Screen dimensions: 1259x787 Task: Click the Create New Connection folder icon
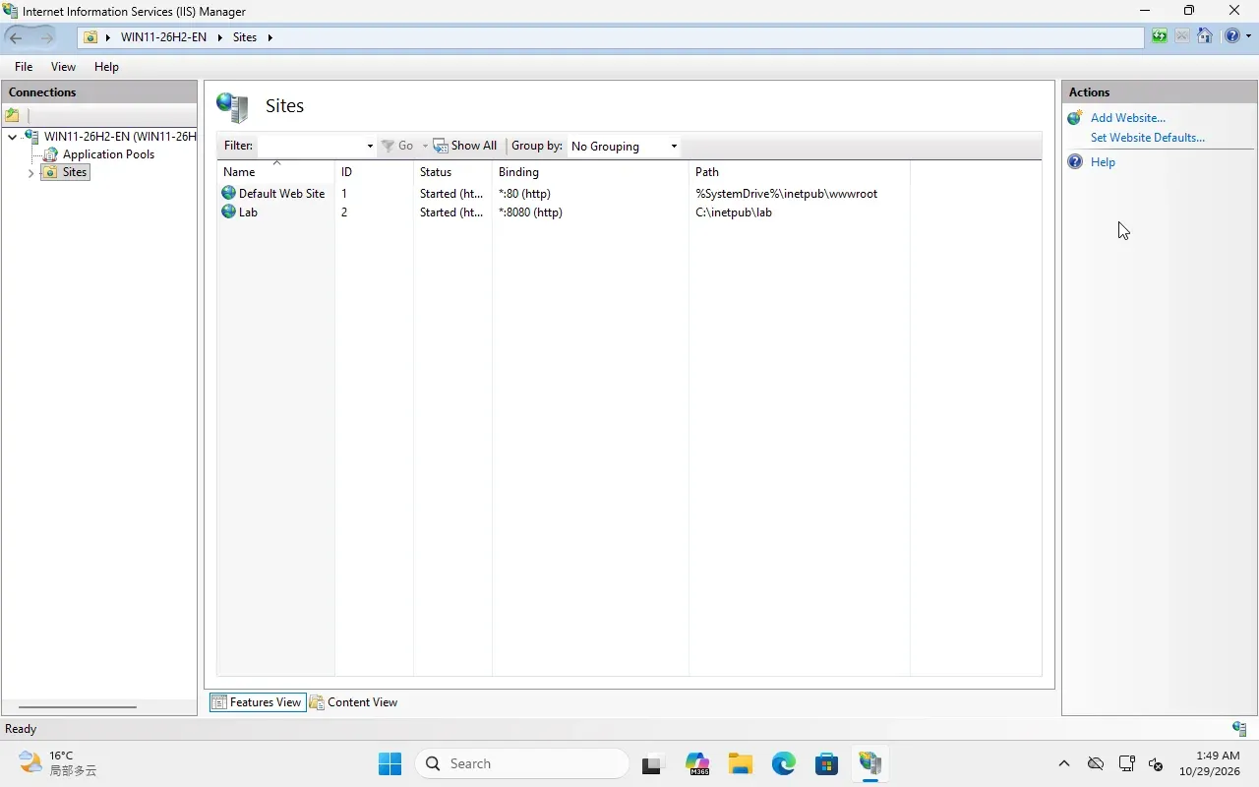click(13, 115)
